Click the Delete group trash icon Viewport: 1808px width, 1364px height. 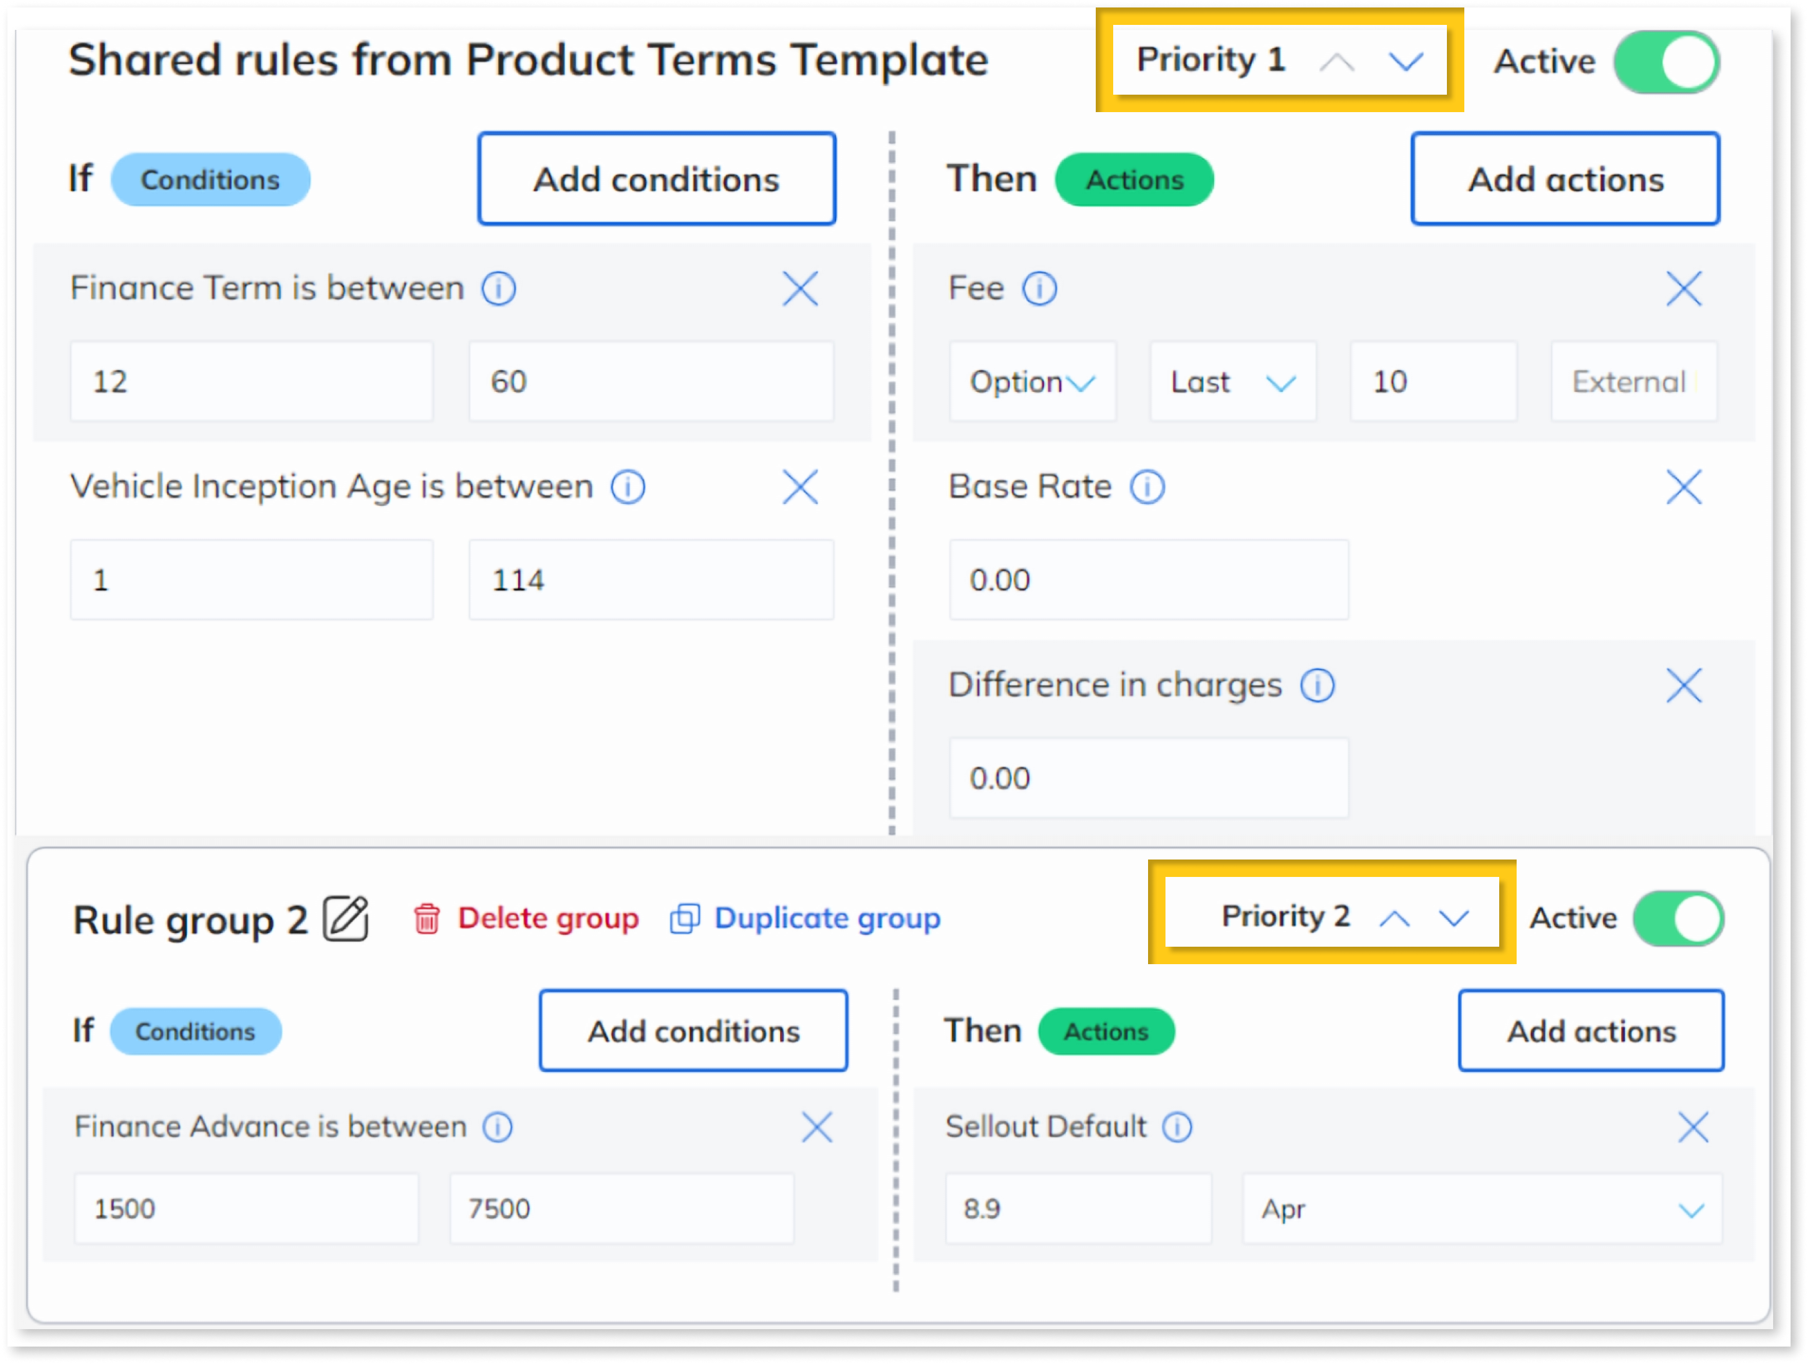pyautogui.click(x=426, y=919)
